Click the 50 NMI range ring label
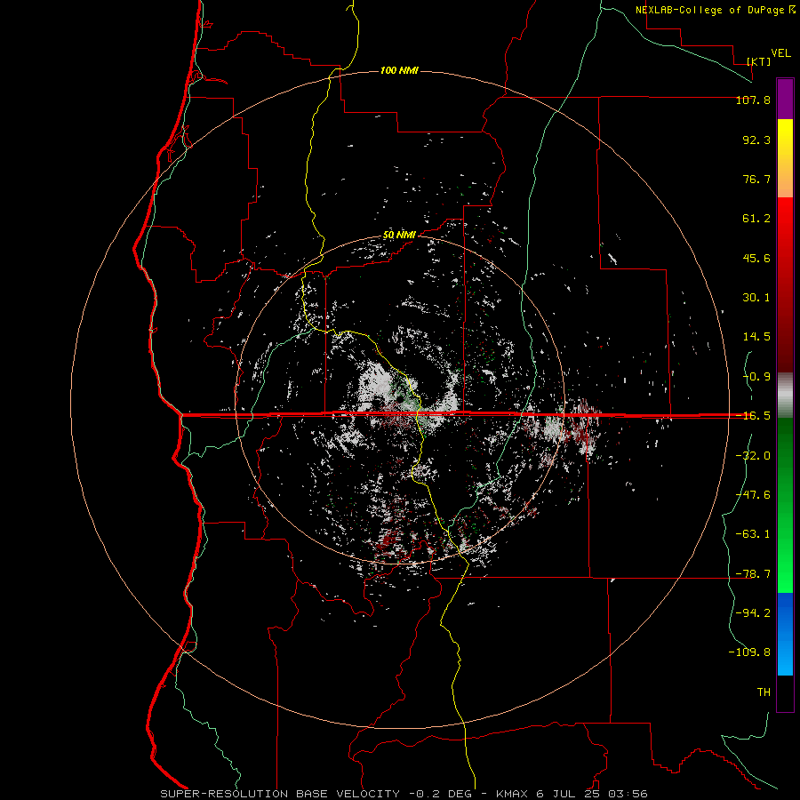Viewport: 800px width, 800px height. 399,236
